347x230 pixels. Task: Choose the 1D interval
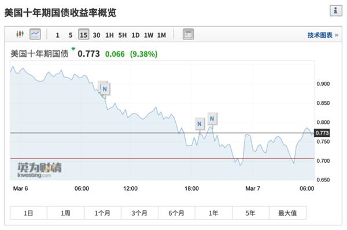[x=135, y=35]
